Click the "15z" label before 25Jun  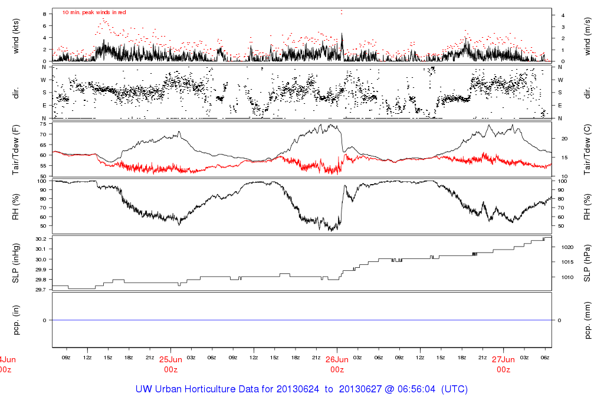tap(108, 358)
